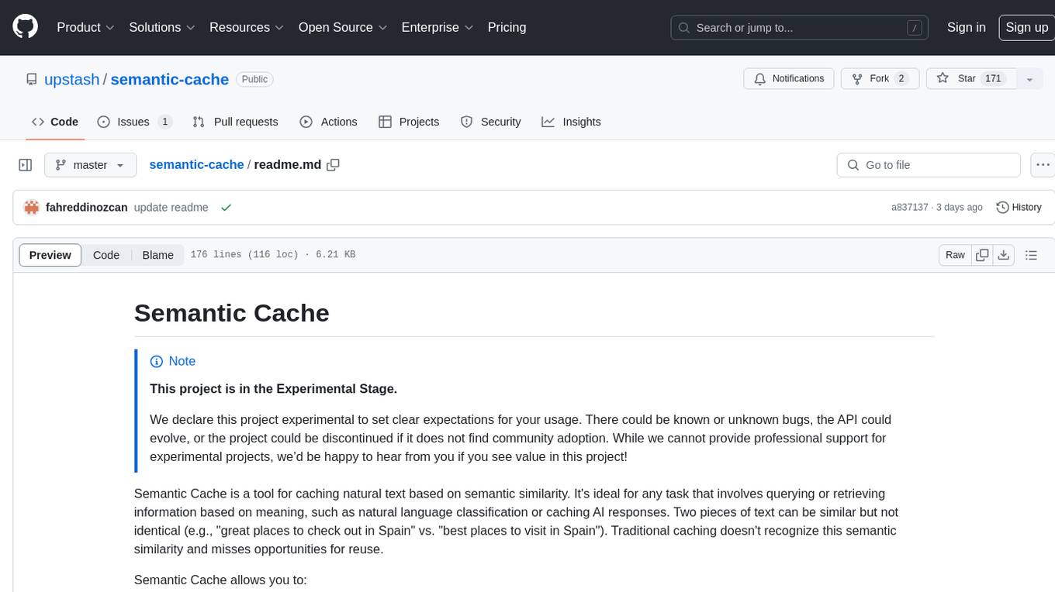This screenshot has height=592, width=1055.
Task: Switch to the Pull requests tab
Action: click(235, 122)
